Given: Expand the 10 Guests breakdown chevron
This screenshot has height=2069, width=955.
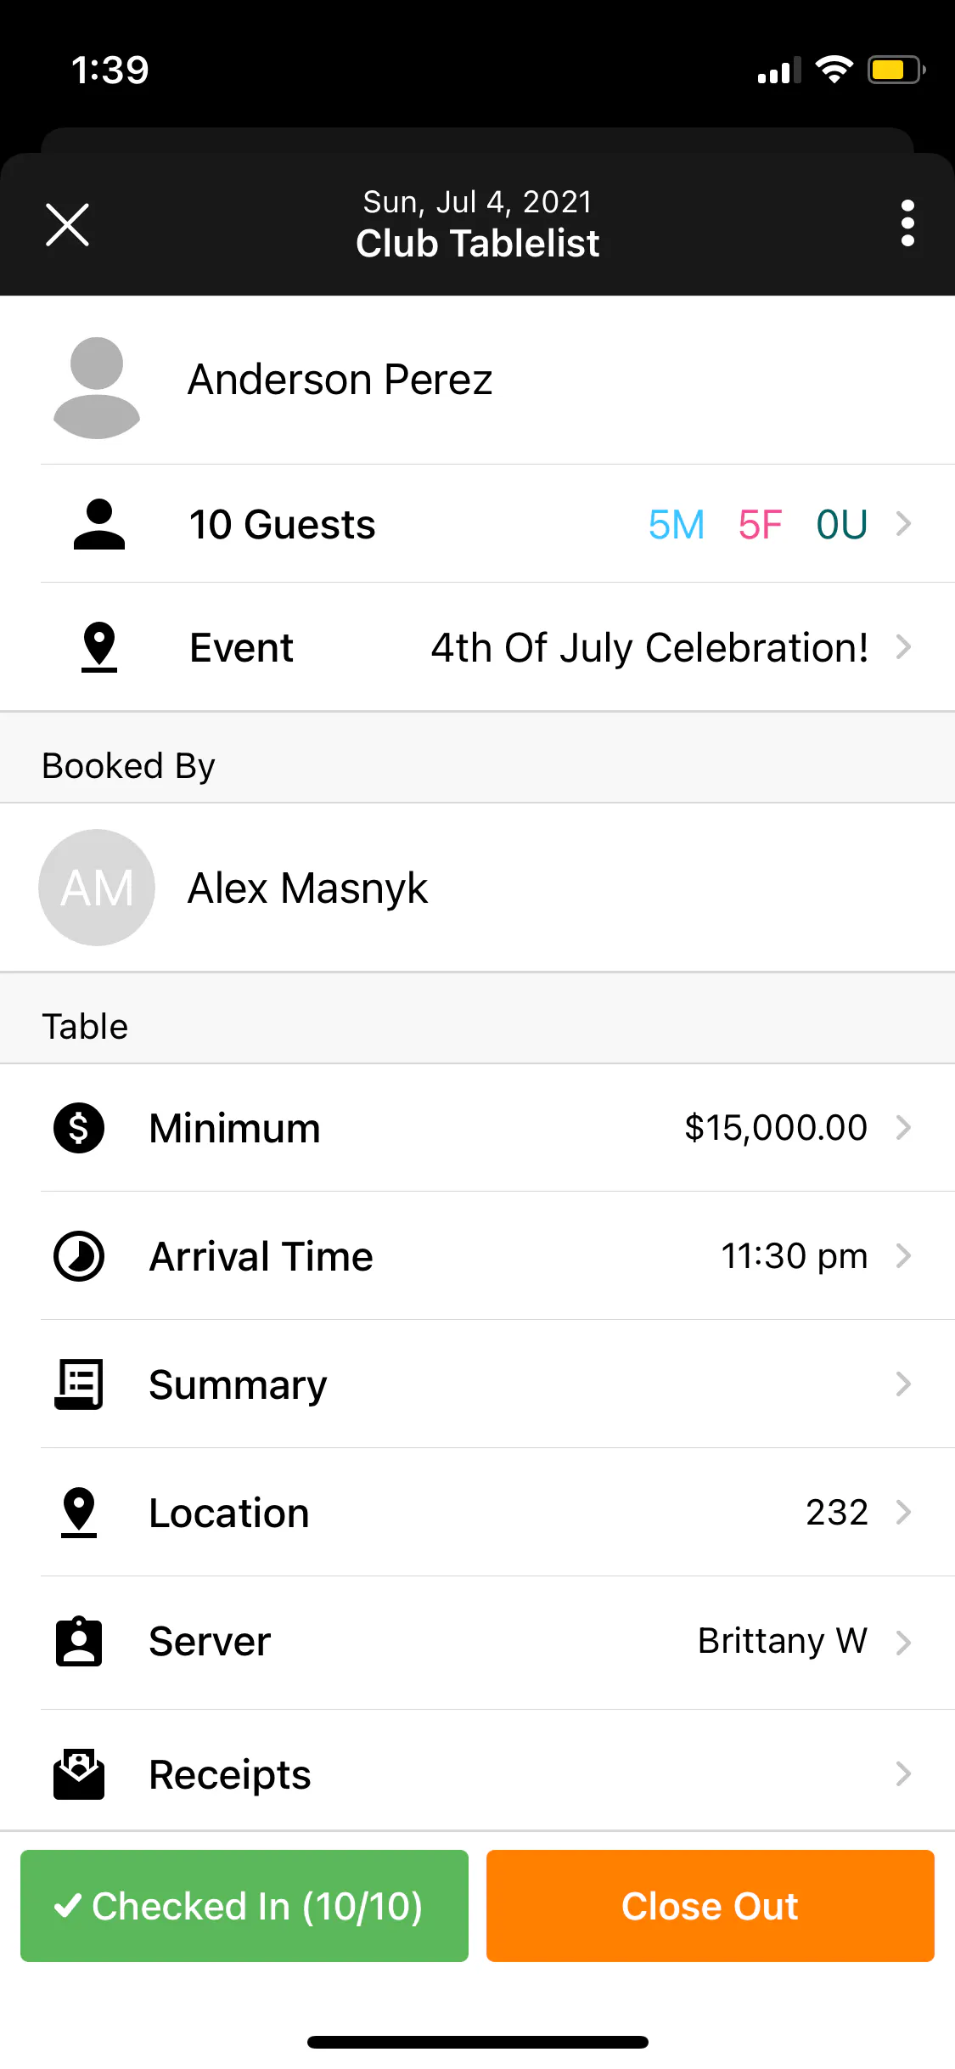Looking at the screenshot, I should pos(903,524).
